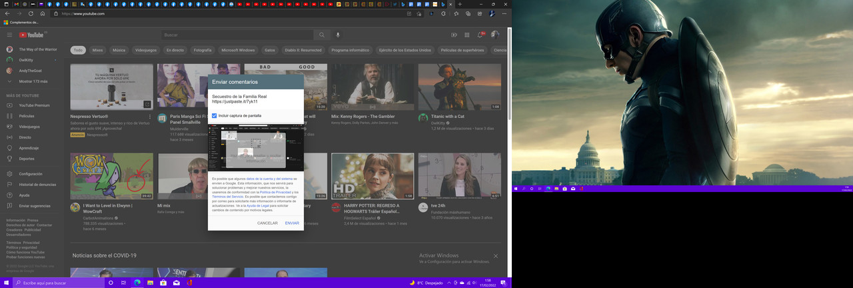The width and height of the screenshot is (853, 288).
Task: Open the 'tve 24h' video thumbnail
Action: tap(460, 176)
